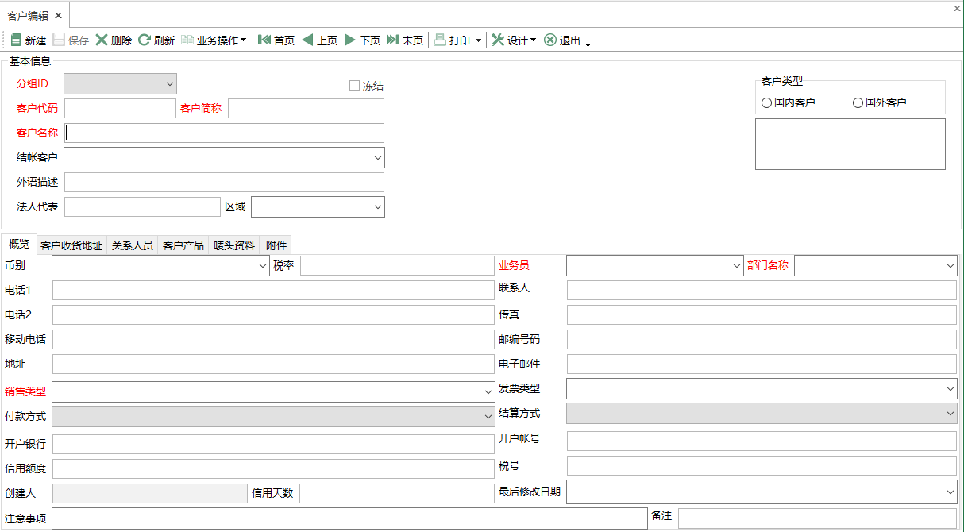
Task: Click the 开户银行 input field
Action: pos(274,444)
